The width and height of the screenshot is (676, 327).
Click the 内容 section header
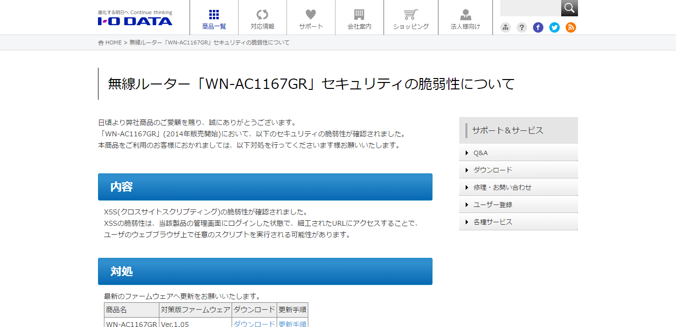(x=265, y=187)
